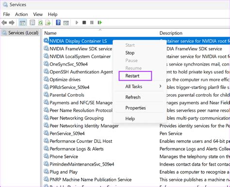This screenshot has height=187, width=230.
Task: Select the NVIDIA LocalSystem Container service
Action: tap(80, 56)
